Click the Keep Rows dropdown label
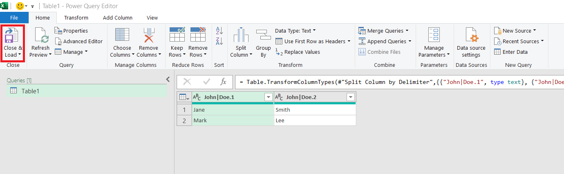 (x=177, y=51)
